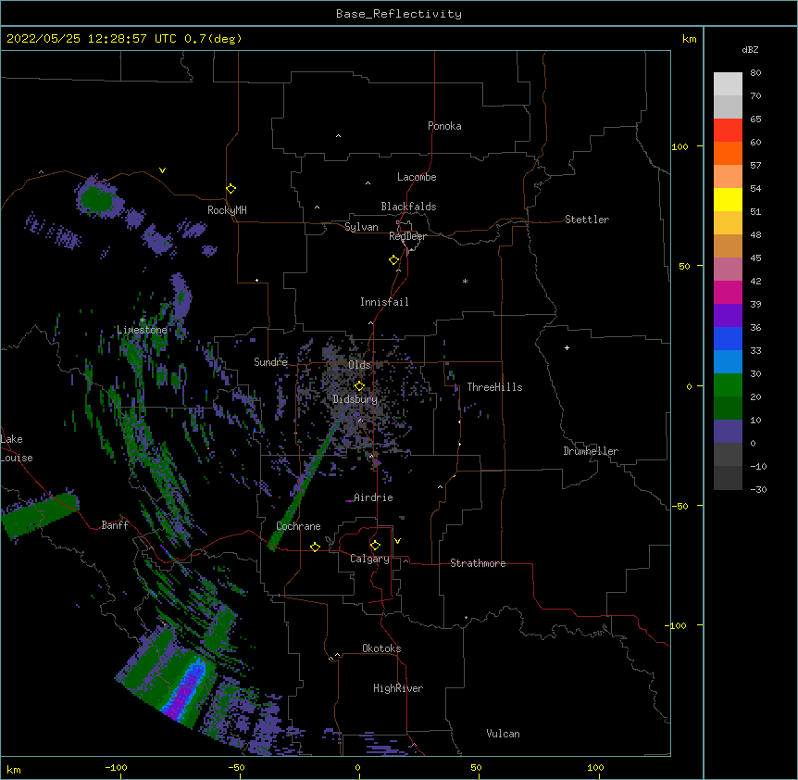Click the Blackfalds city label
798x780 pixels.
coord(408,207)
